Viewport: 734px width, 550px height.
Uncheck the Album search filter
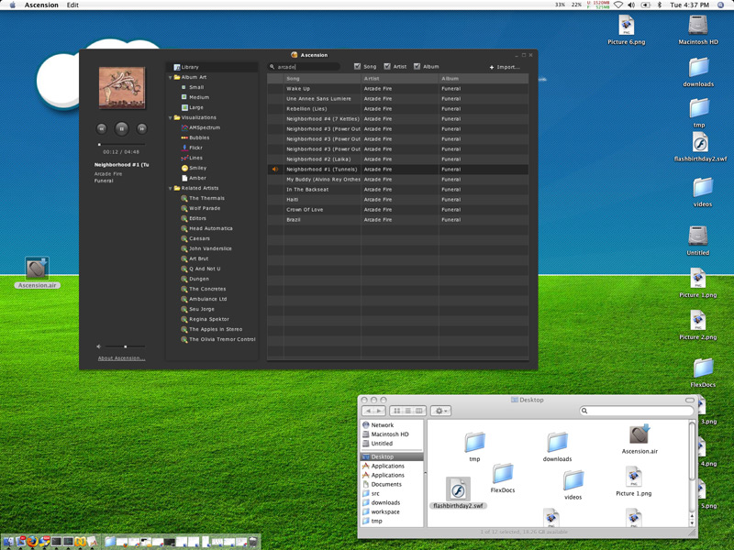coord(417,66)
